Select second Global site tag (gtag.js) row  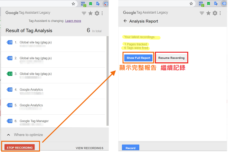[53, 60]
